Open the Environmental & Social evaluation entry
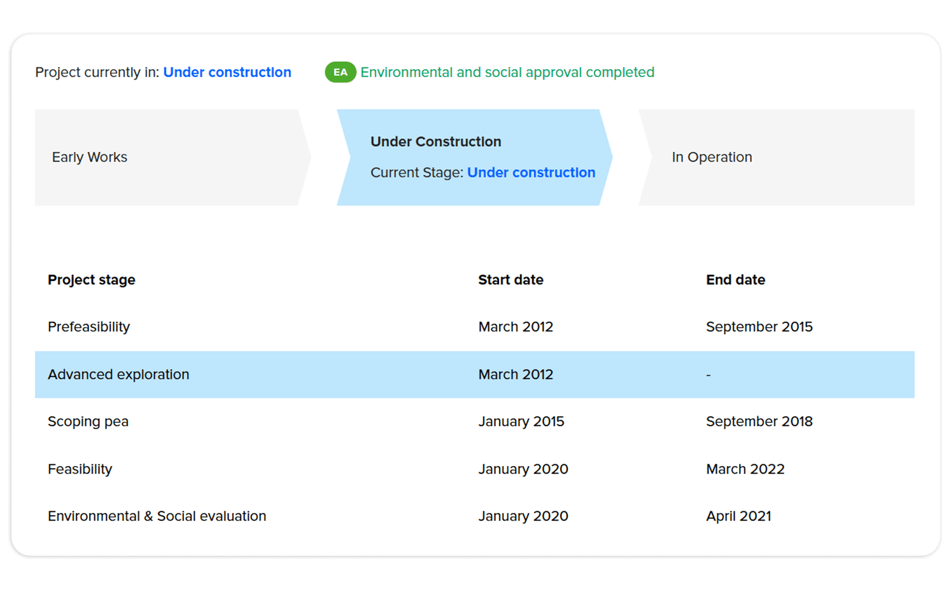This screenshot has height=592, width=951. [x=157, y=516]
